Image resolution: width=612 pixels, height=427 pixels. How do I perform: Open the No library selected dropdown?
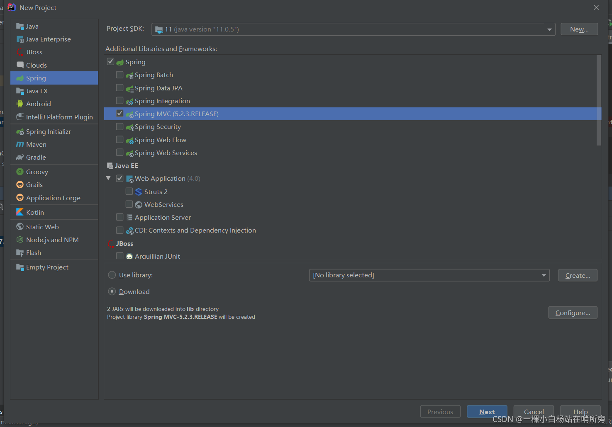click(x=429, y=275)
